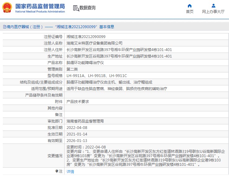Click the 变更情况 label
The width and height of the screenshot is (229, 176).
pos(55,156)
